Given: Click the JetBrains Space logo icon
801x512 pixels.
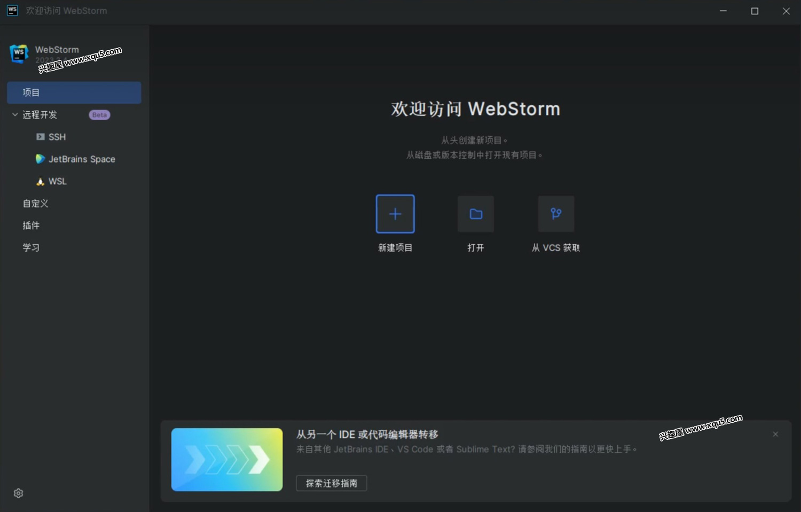Looking at the screenshot, I should click(x=40, y=159).
